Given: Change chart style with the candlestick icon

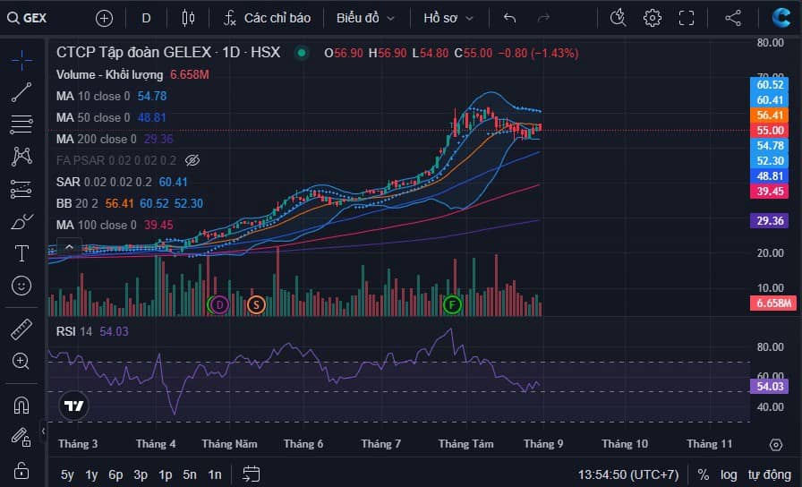Looking at the screenshot, I should tap(188, 19).
